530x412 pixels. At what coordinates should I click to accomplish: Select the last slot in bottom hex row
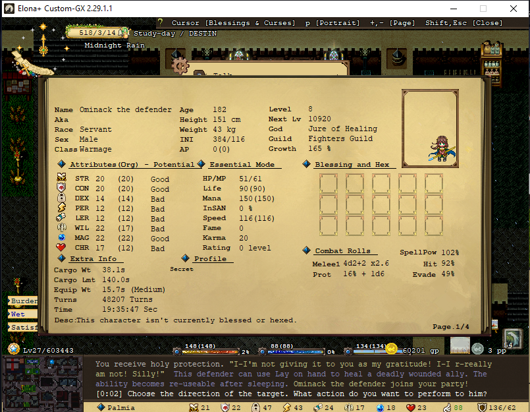point(434,225)
